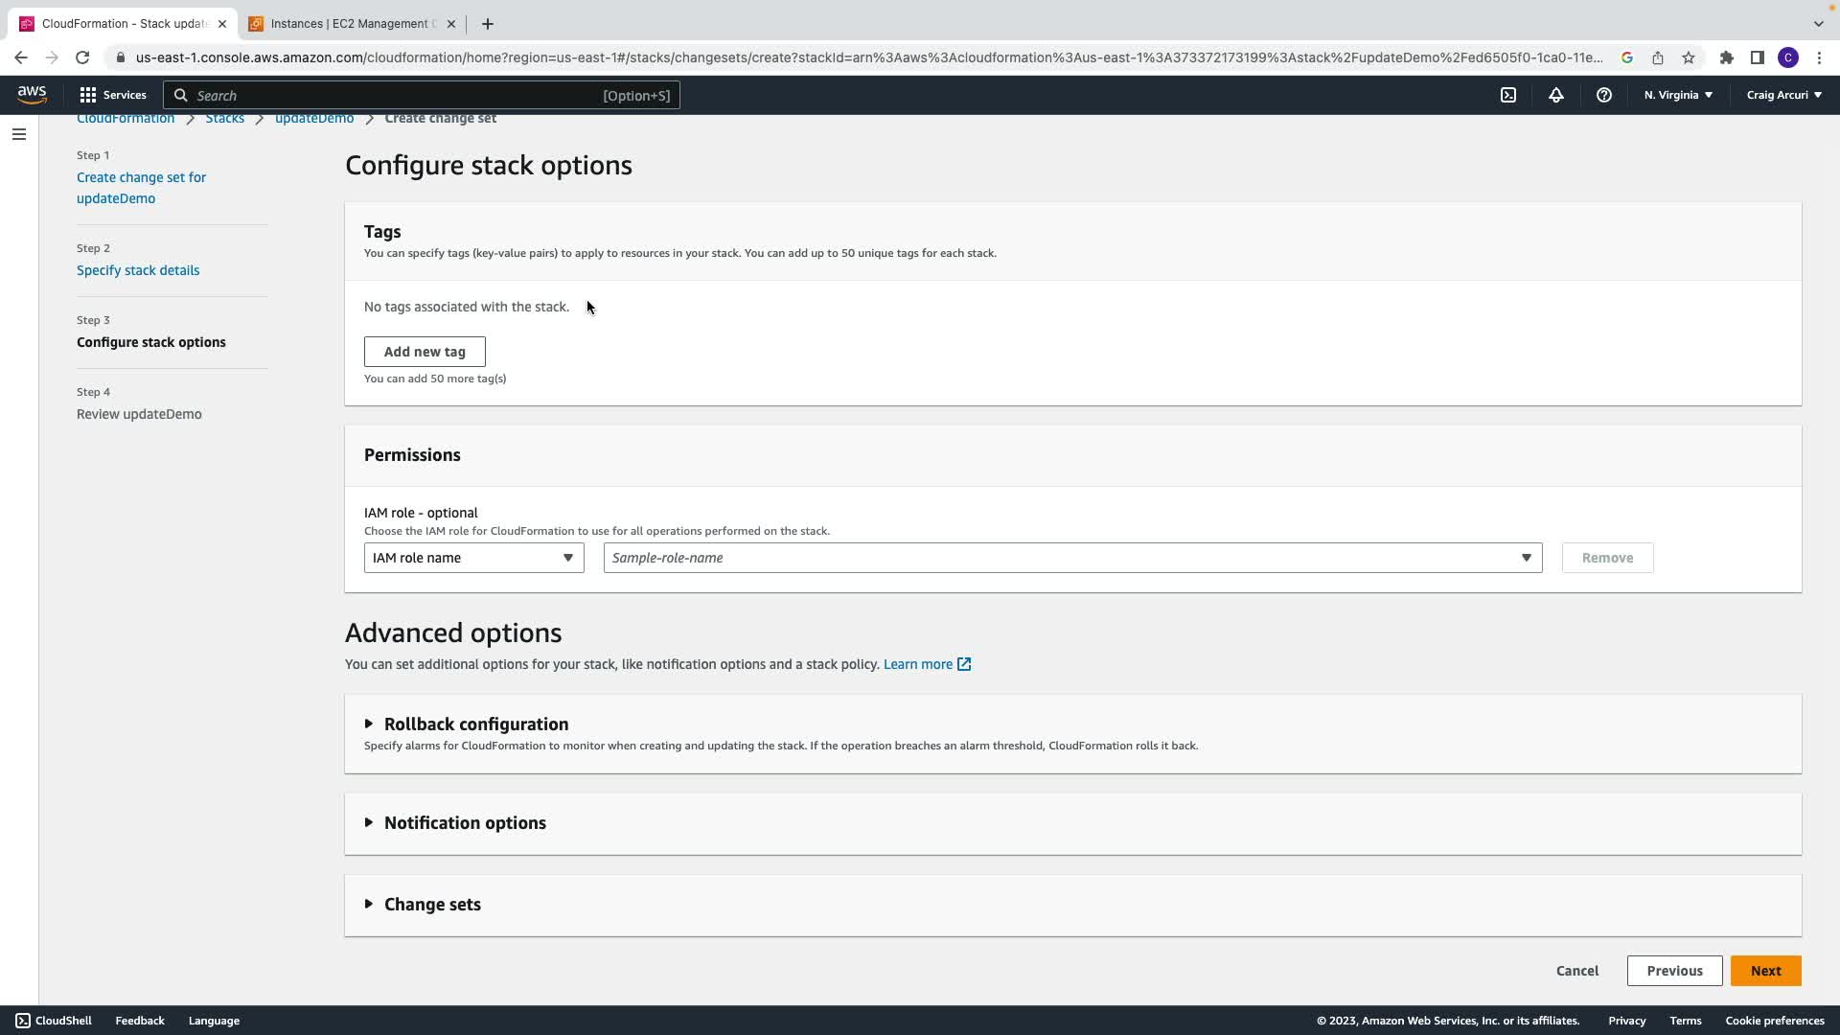Viewport: 1840px width, 1035px height.
Task: Bookmark the page with star icon
Action: pos(1689,57)
